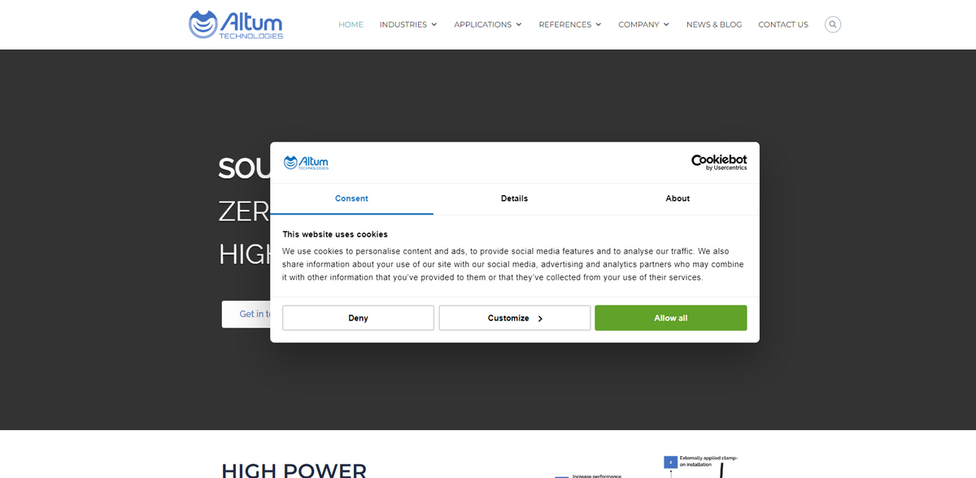The height and width of the screenshot is (478, 976).
Task: Click the 'This website uses cookies' heading
Action: (x=335, y=234)
